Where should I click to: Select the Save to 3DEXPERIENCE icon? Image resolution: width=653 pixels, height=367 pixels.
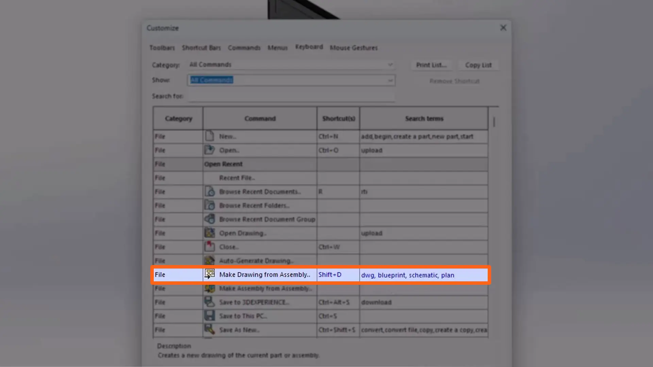pos(210,302)
